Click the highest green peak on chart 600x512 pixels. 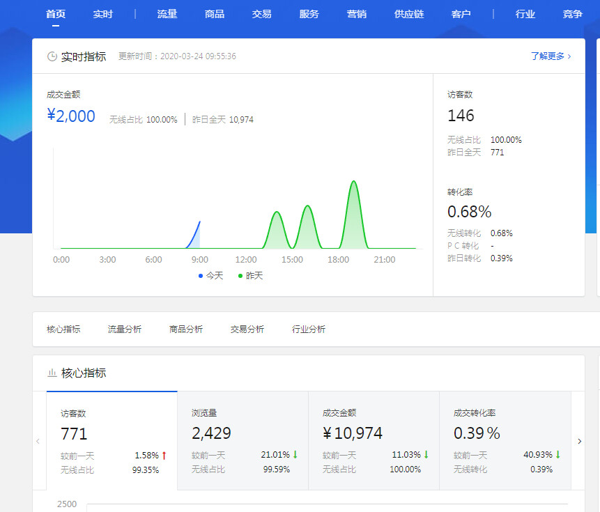click(x=354, y=183)
